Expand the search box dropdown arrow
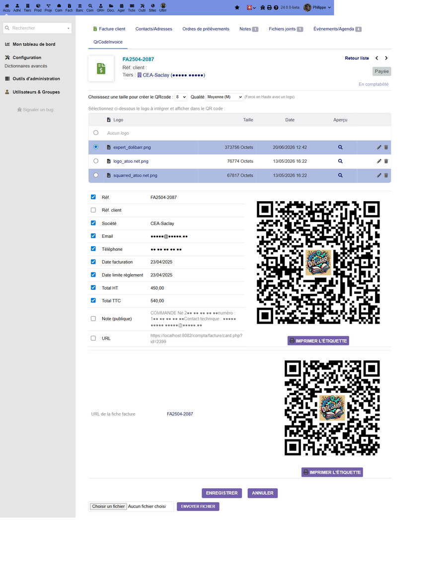 pyautogui.click(x=68, y=28)
